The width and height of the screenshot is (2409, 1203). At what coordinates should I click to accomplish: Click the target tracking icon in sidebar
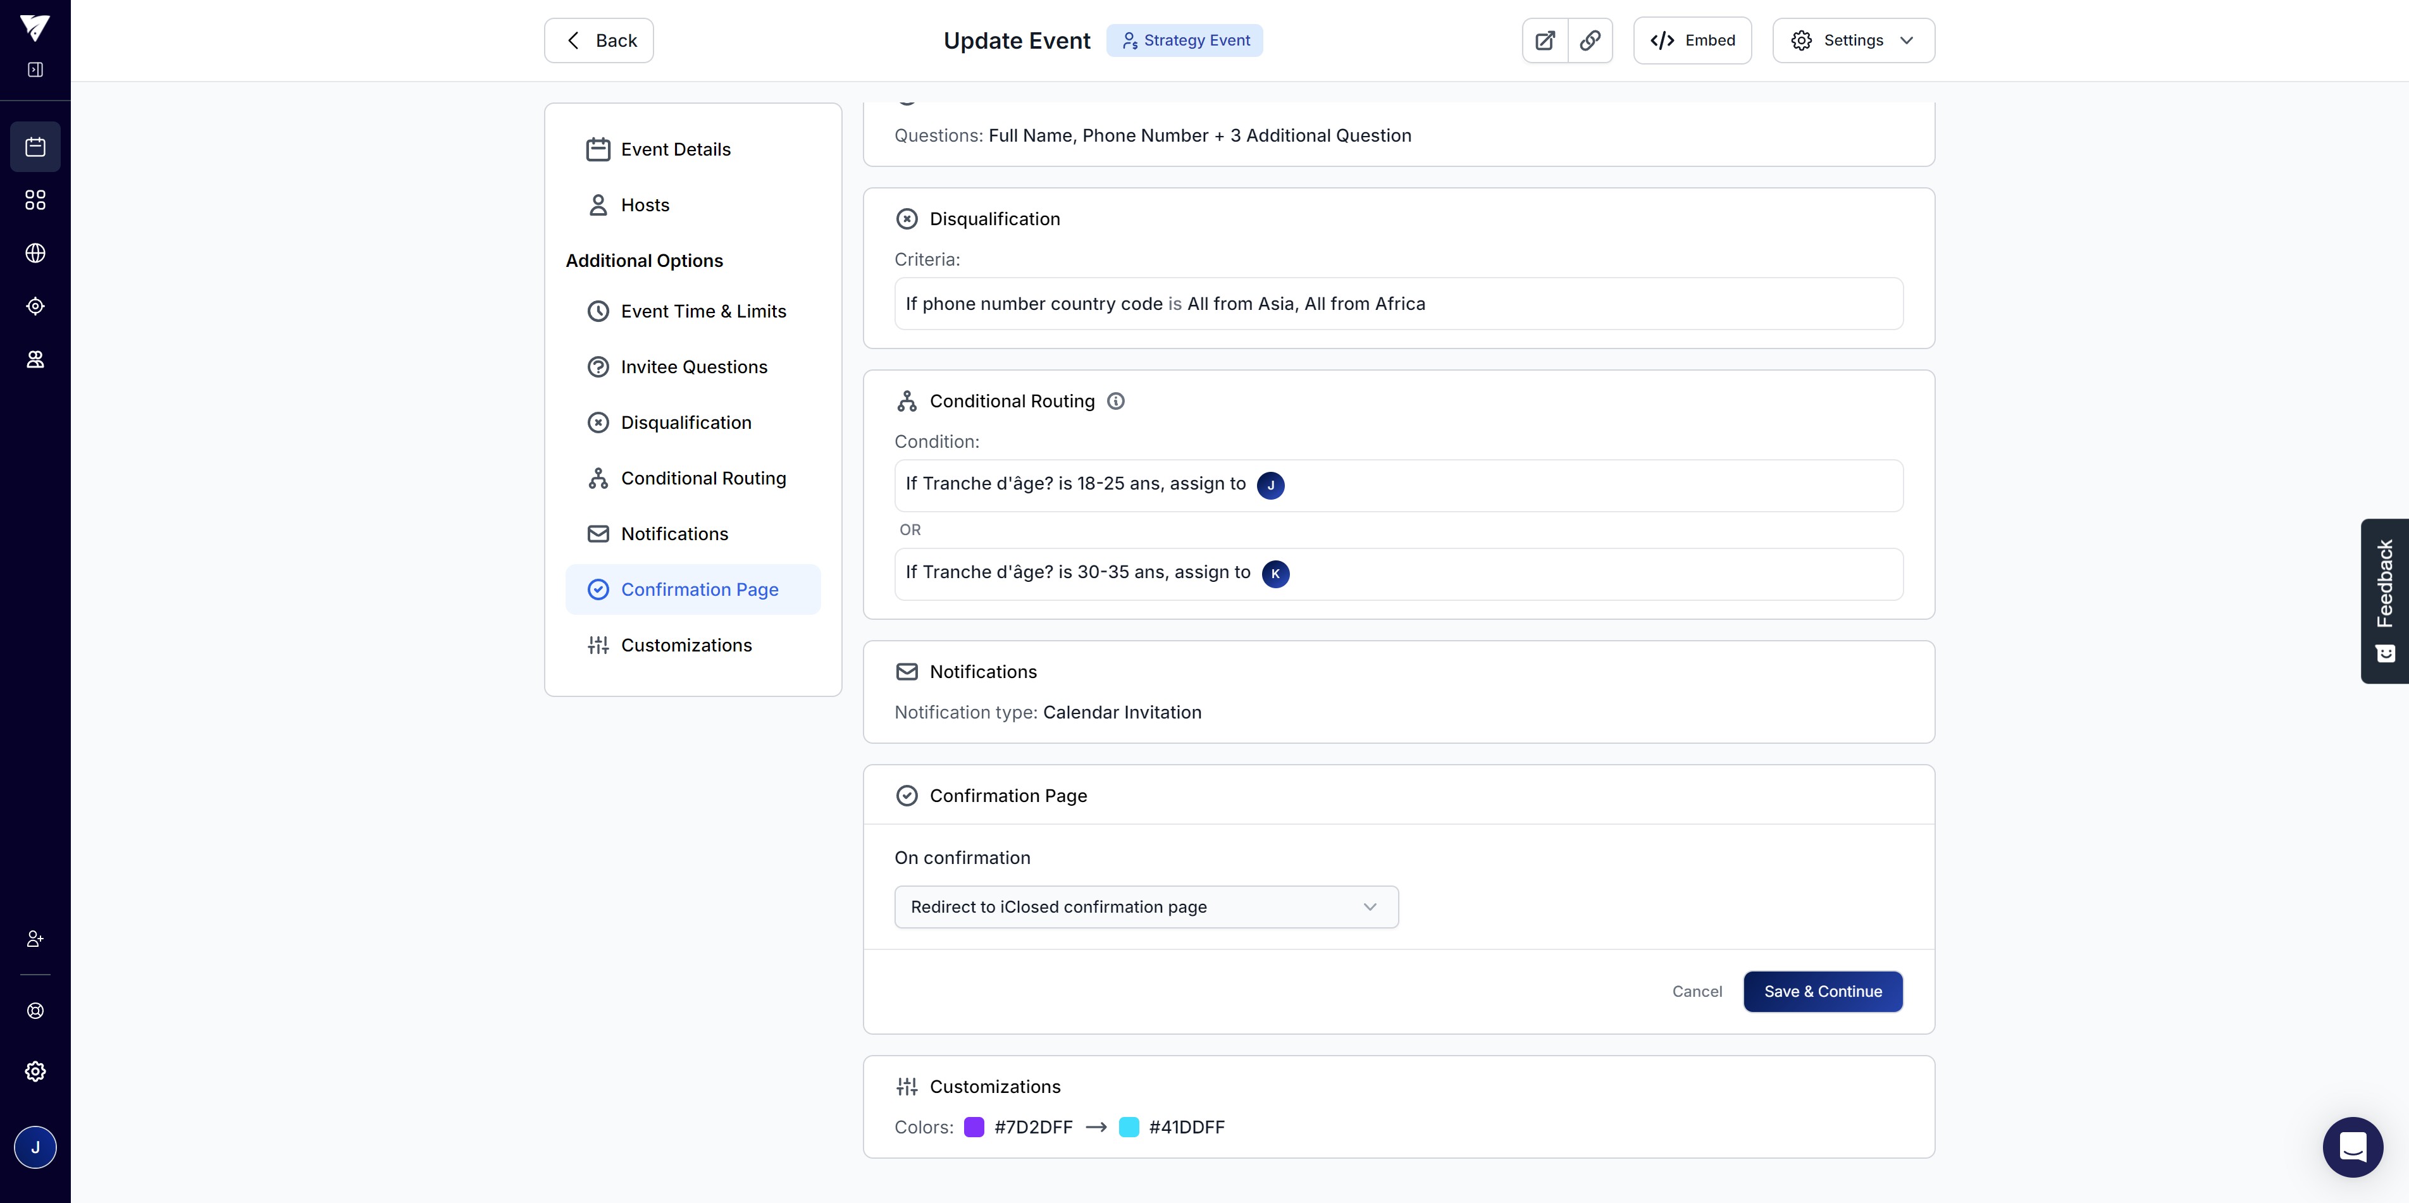pos(35,307)
